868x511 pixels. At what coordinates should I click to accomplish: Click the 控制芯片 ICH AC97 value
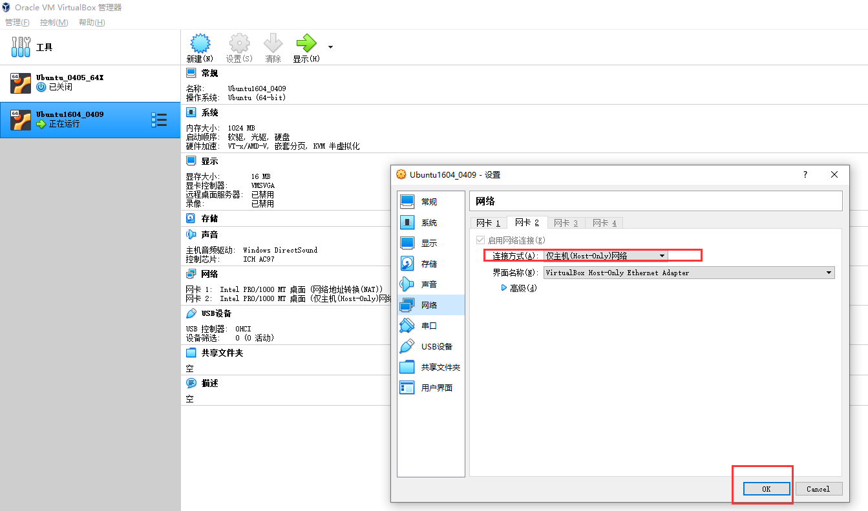coord(259,259)
